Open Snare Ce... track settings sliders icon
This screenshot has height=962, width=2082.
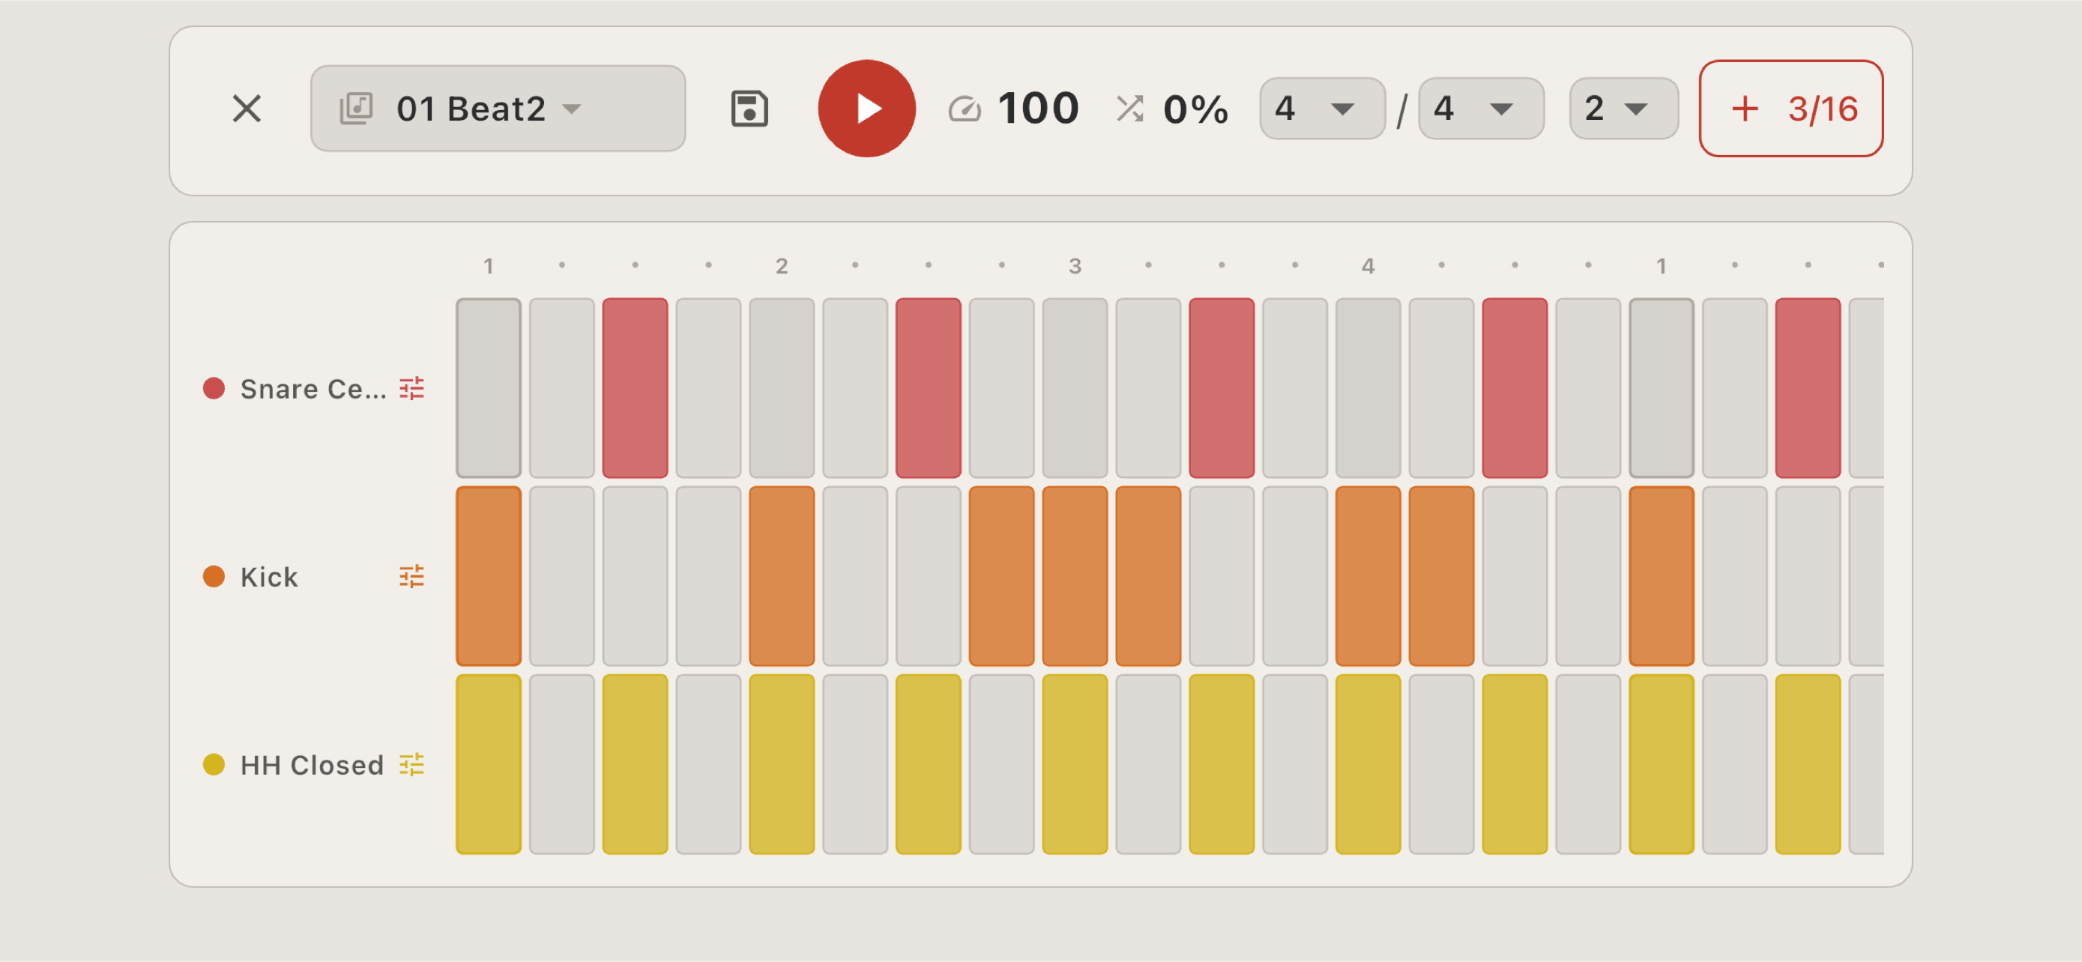point(411,389)
